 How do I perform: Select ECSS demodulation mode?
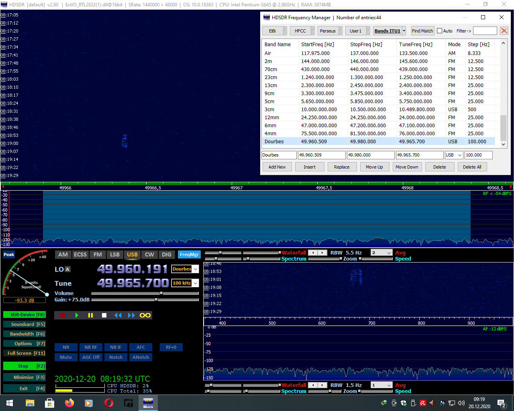point(80,254)
